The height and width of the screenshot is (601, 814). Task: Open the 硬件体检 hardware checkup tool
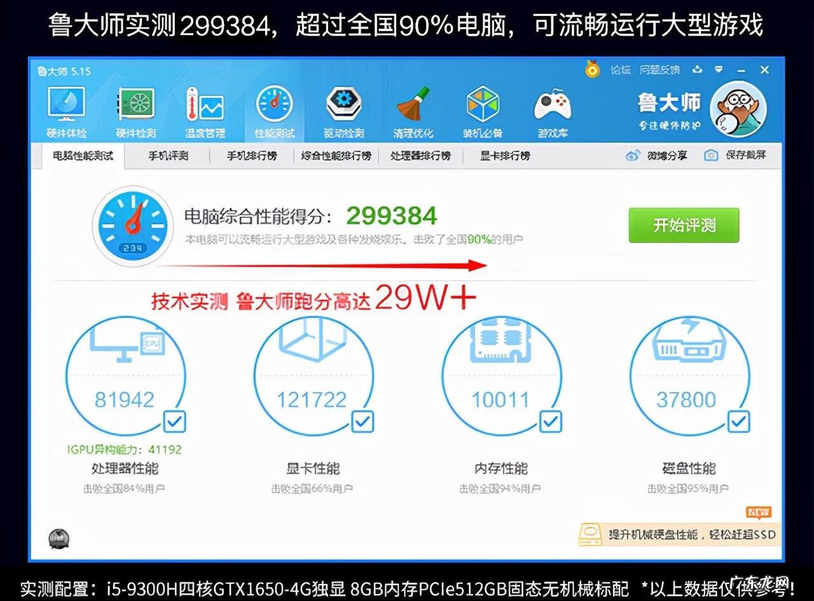click(x=67, y=112)
